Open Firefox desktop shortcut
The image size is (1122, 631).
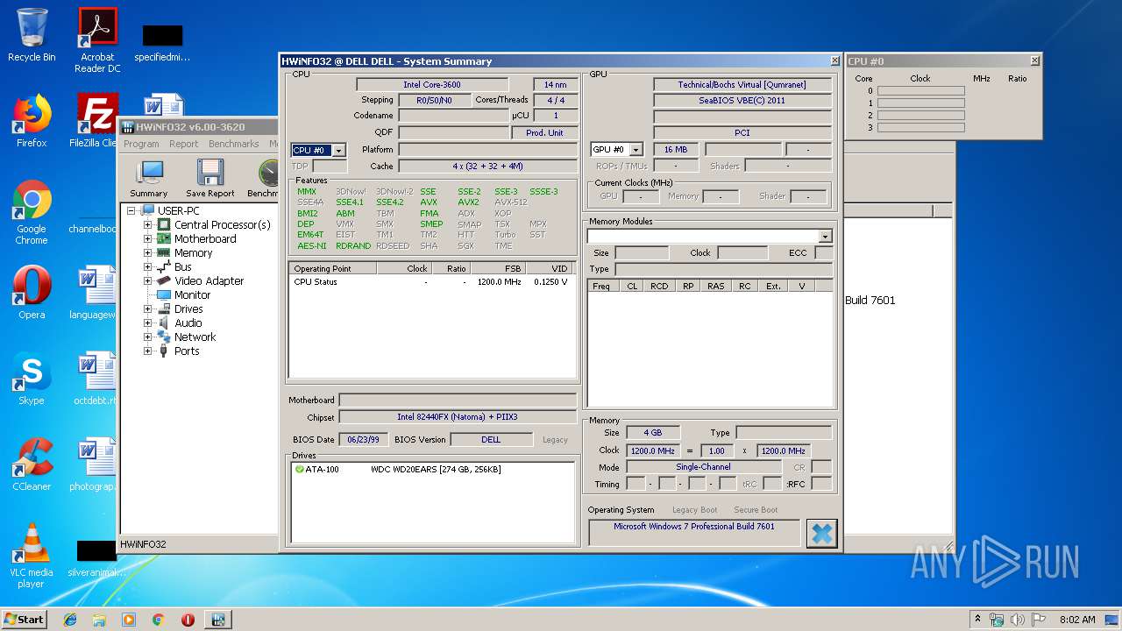(32, 121)
